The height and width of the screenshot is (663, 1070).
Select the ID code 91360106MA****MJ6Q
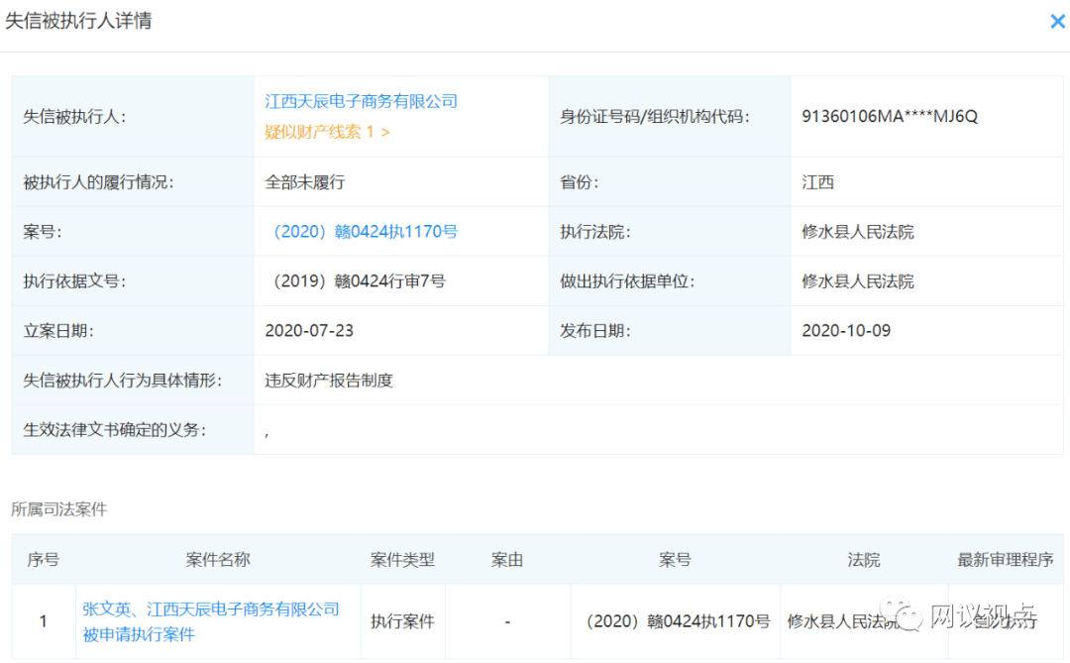[x=890, y=116]
